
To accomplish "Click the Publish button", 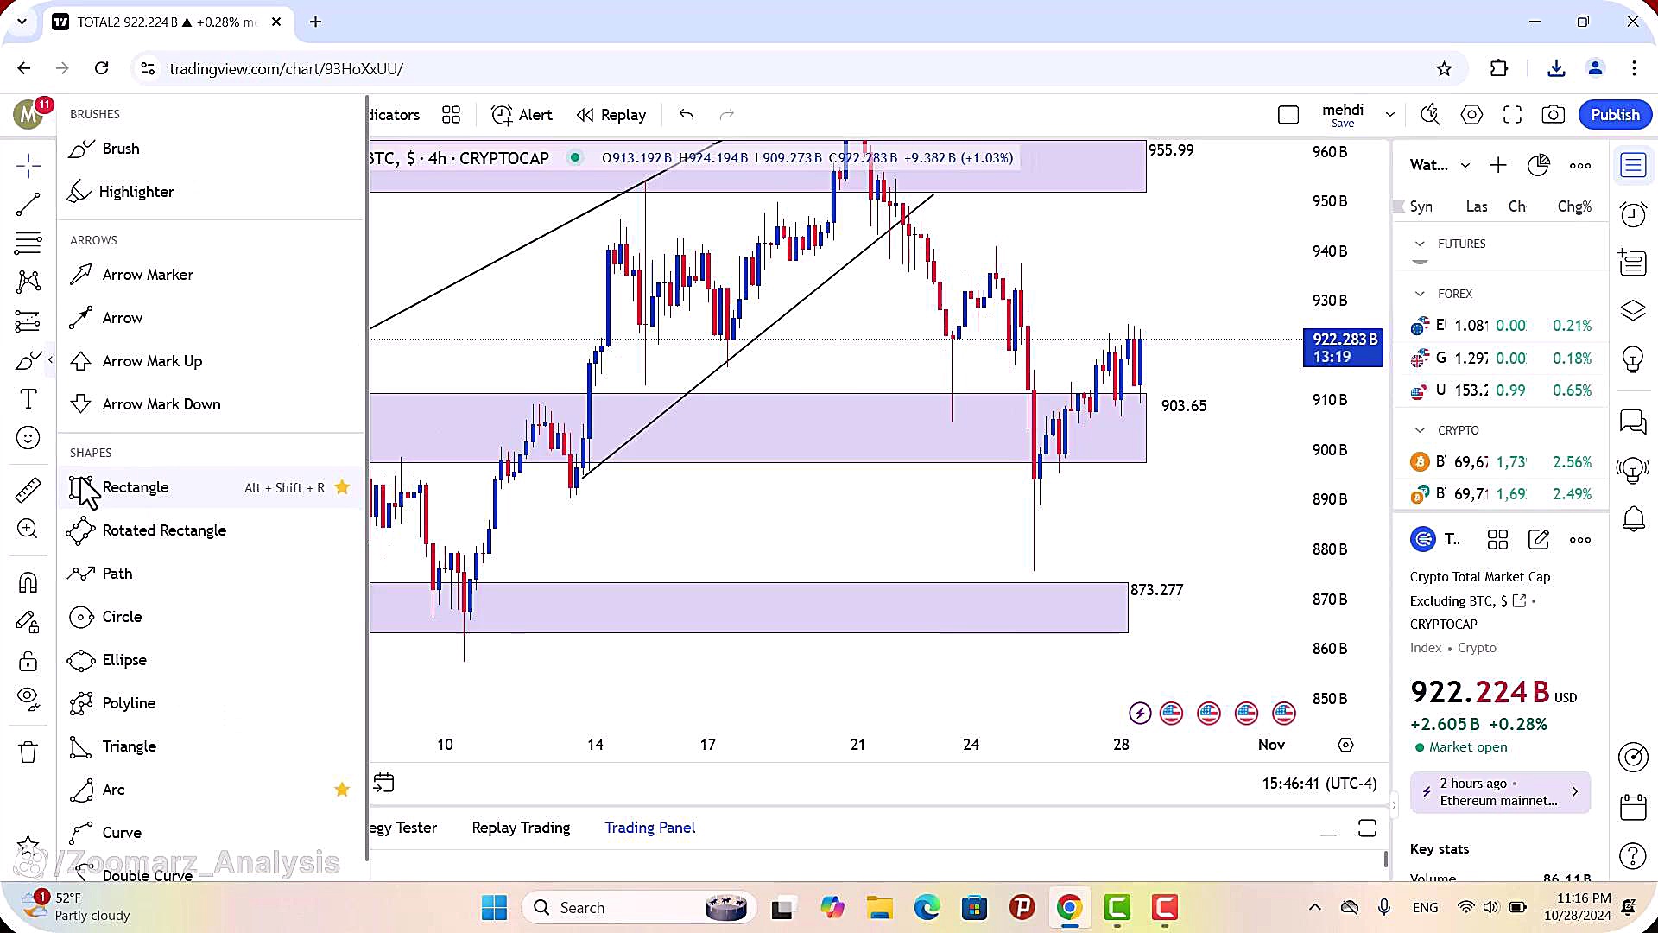I will [1615, 115].
